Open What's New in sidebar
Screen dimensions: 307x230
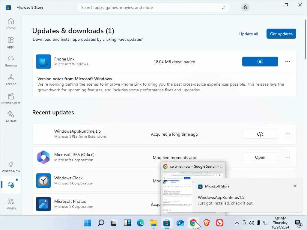(11, 167)
